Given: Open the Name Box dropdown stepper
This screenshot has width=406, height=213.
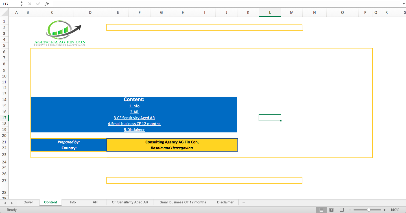Looking at the screenshot, I should [x=22, y=4].
